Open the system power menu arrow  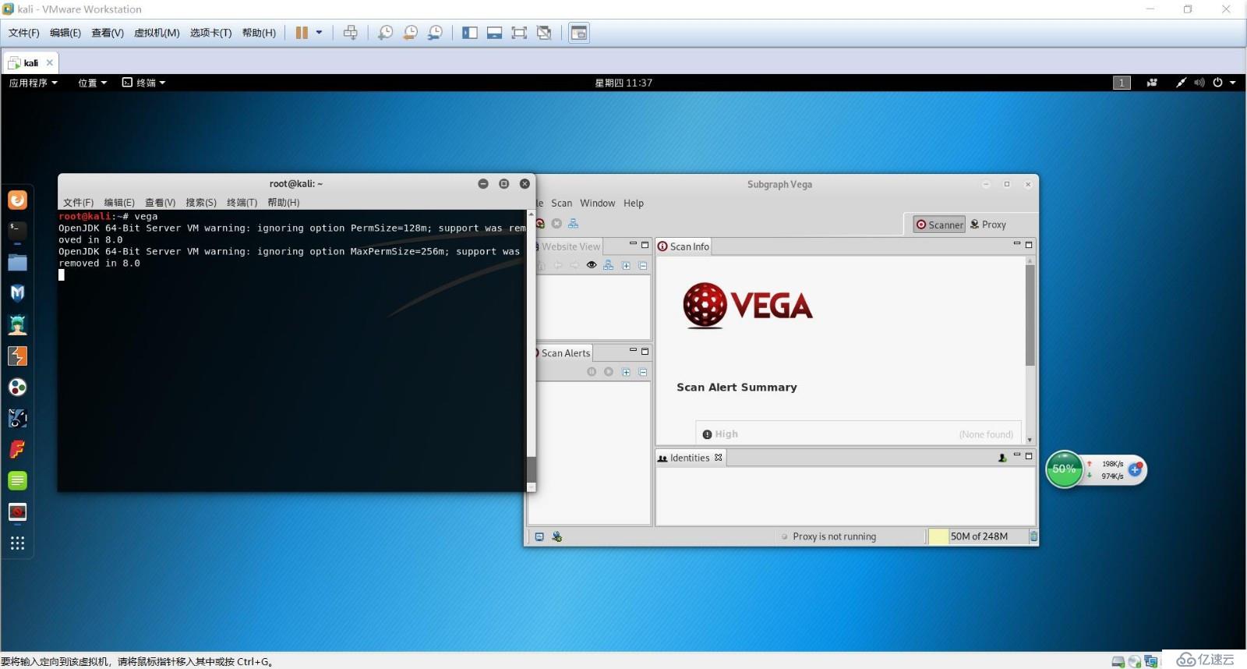click(1232, 83)
